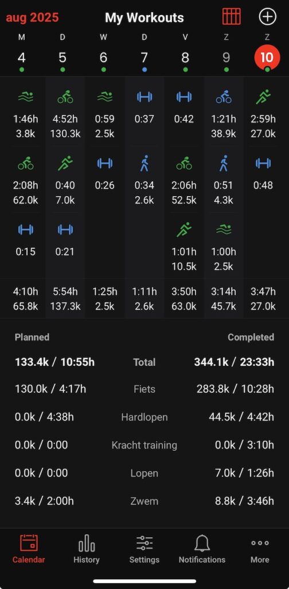289x589 pixels.
Task: Select highlighted day 10 in week strip
Action: pyautogui.click(x=267, y=58)
